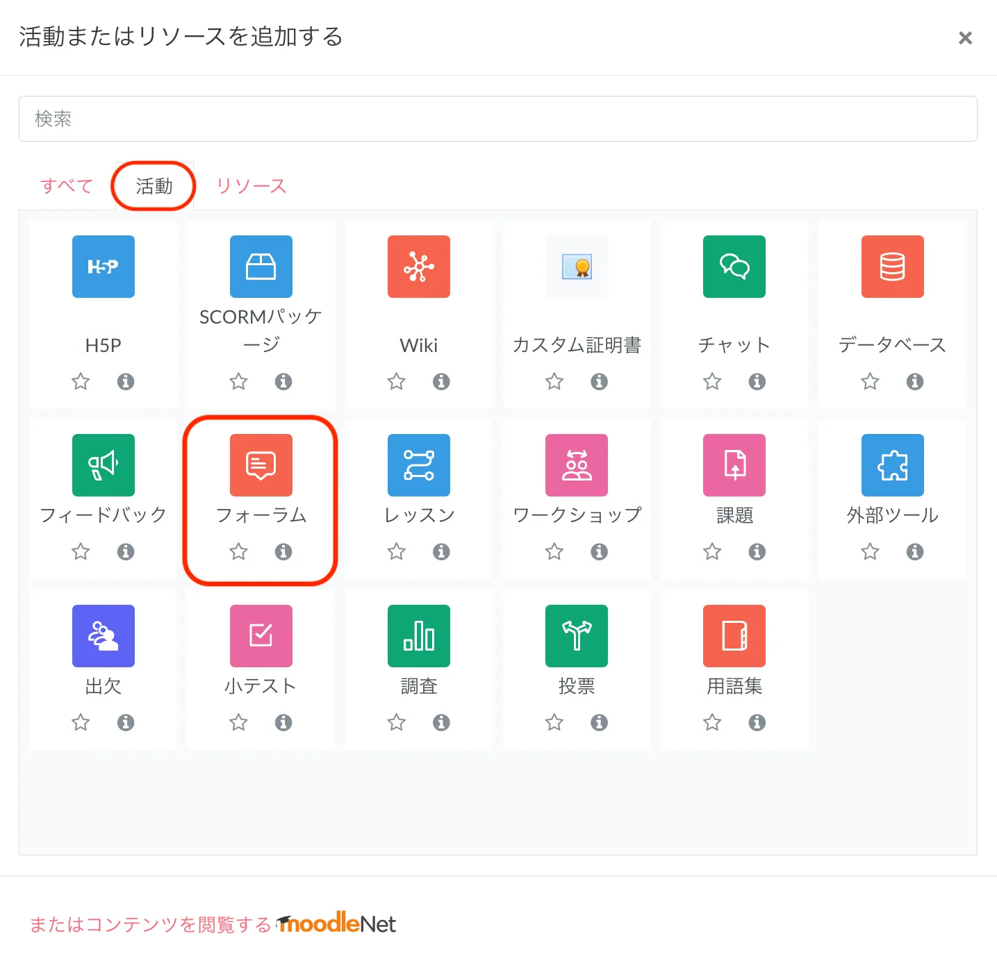997x961 pixels.
Task: Select the チャット chat activity icon
Action: [734, 267]
